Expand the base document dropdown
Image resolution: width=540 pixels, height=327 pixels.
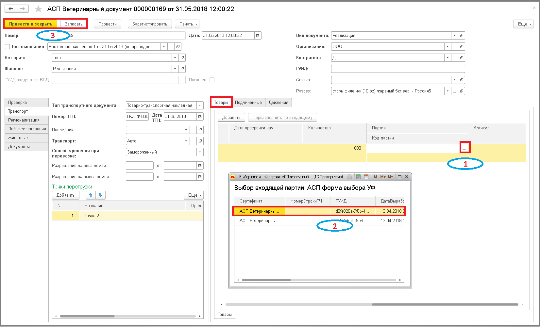tap(164, 46)
